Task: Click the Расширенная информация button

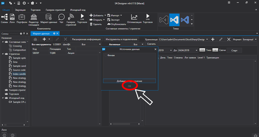Action: pyautogui.click(x=86, y=39)
